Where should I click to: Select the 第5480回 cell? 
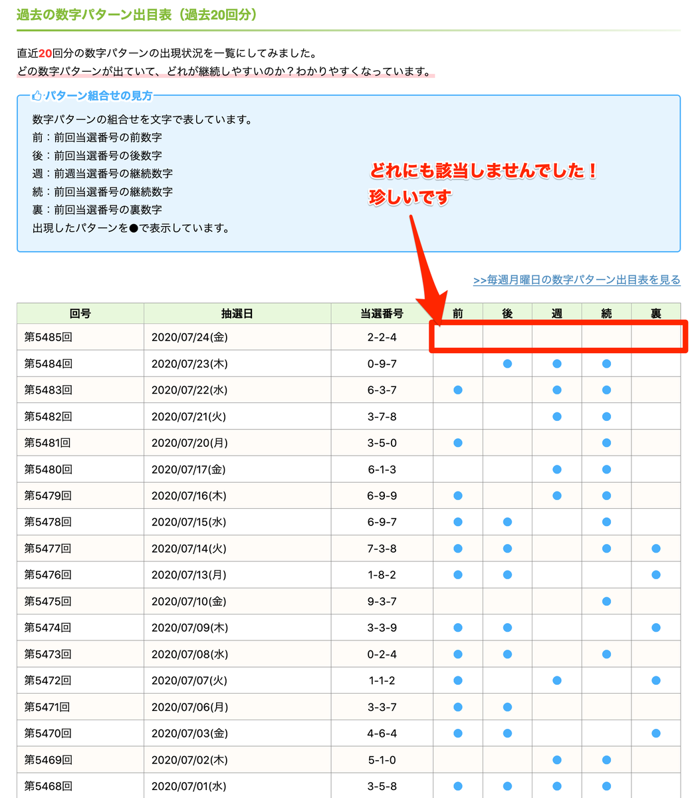pyautogui.click(x=80, y=469)
